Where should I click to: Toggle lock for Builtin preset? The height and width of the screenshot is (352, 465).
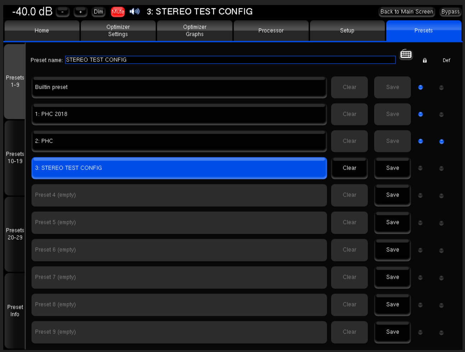pos(421,87)
